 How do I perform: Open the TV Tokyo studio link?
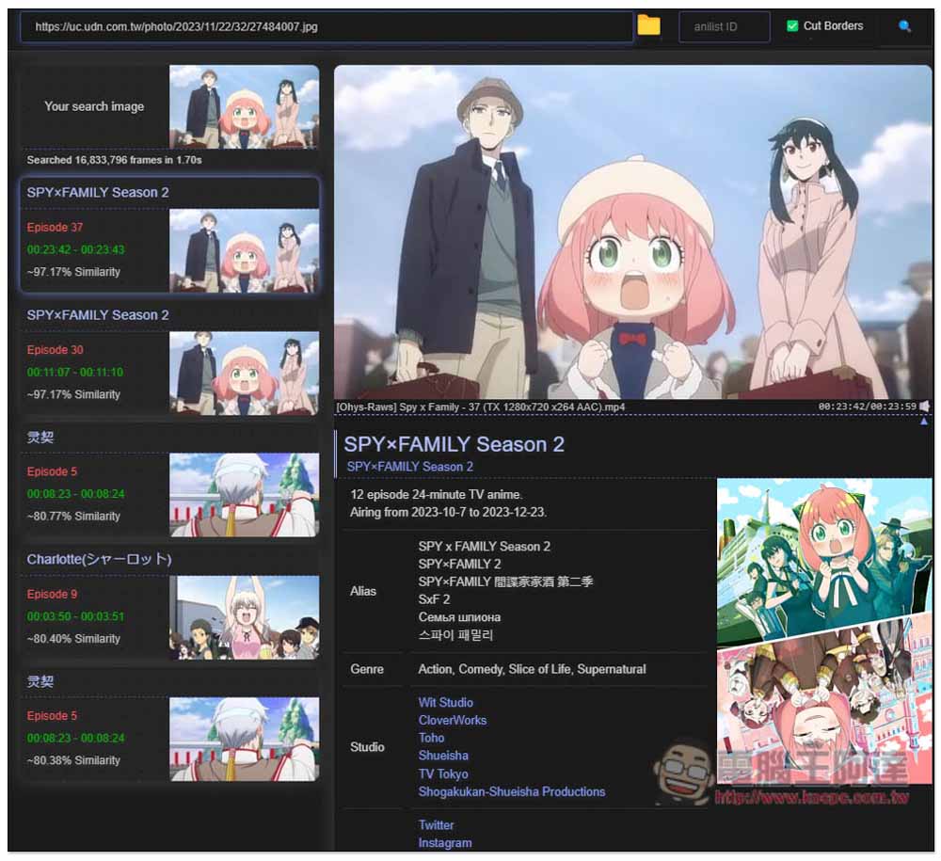click(x=443, y=773)
